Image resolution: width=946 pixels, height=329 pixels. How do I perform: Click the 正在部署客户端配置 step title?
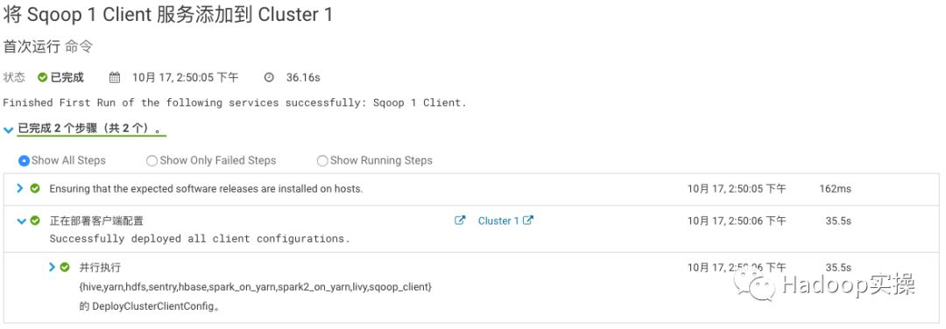96,221
